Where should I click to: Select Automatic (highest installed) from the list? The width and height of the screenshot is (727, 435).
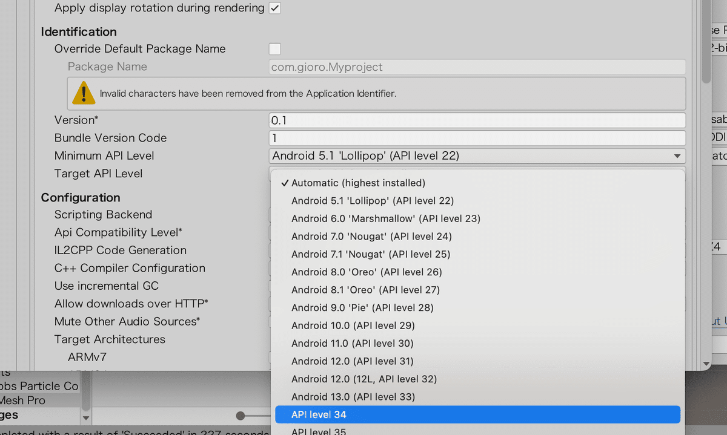tap(358, 182)
